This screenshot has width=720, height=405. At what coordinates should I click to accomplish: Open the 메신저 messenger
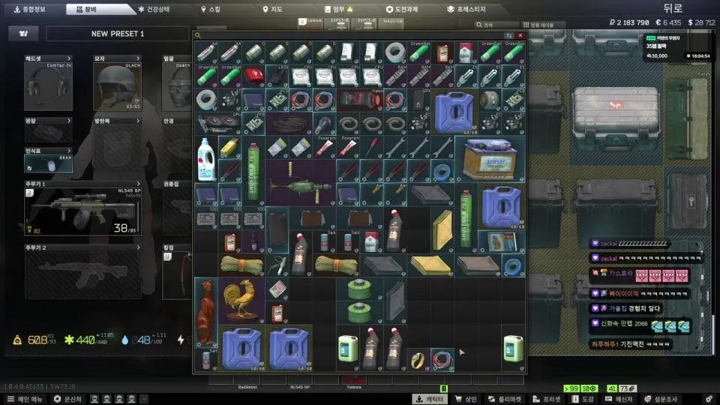coord(619,399)
